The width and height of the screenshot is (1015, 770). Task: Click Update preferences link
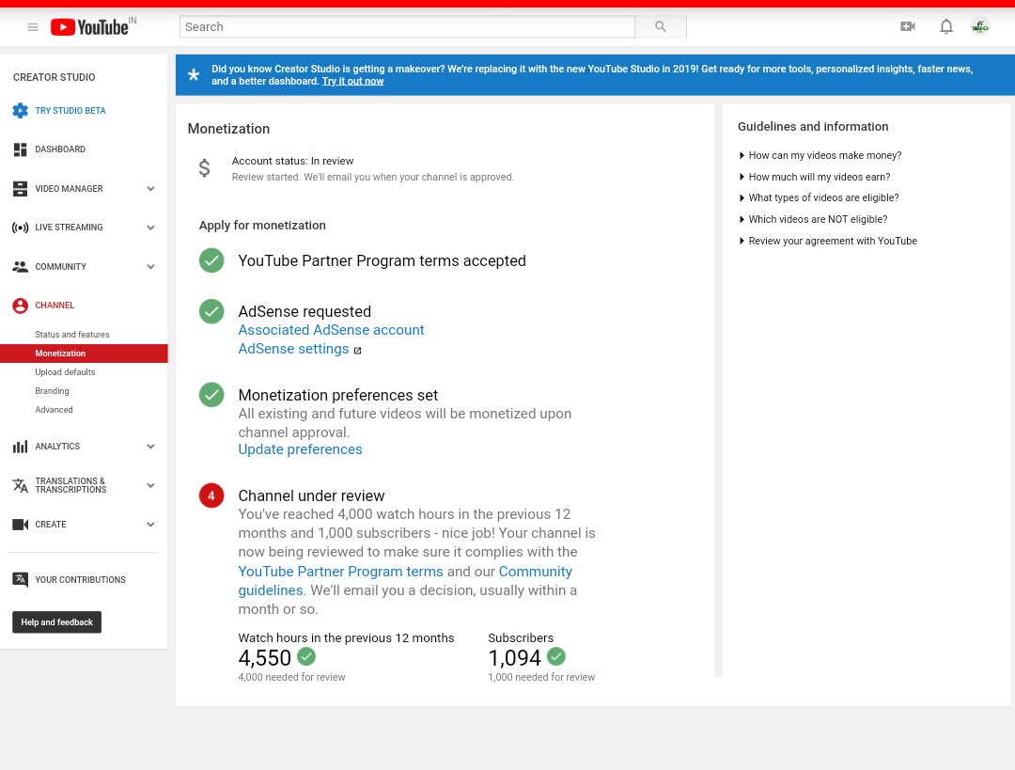300,449
